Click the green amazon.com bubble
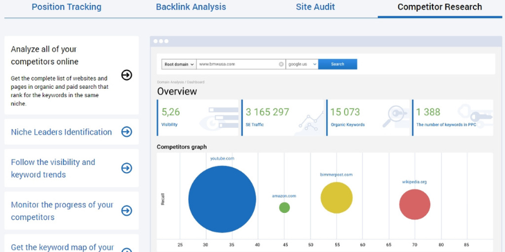This screenshot has height=252, width=505. pyautogui.click(x=285, y=208)
